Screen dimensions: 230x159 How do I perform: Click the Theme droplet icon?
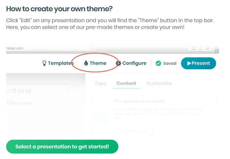[86, 63]
